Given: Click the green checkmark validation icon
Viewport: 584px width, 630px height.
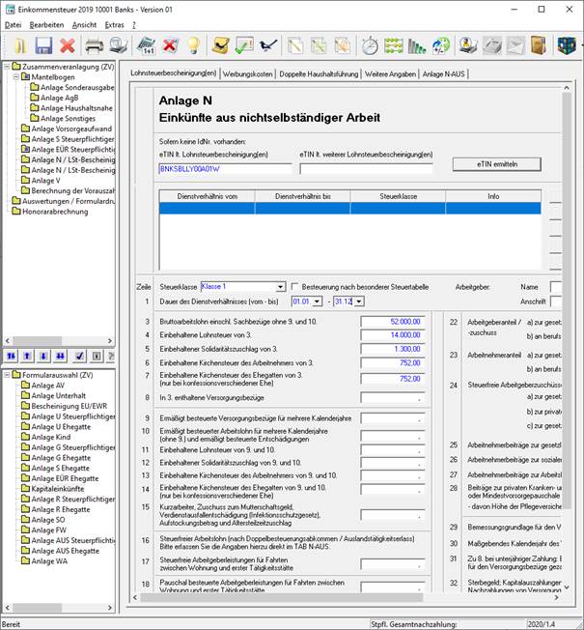Looking at the screenshot, I should pos(244,45).
